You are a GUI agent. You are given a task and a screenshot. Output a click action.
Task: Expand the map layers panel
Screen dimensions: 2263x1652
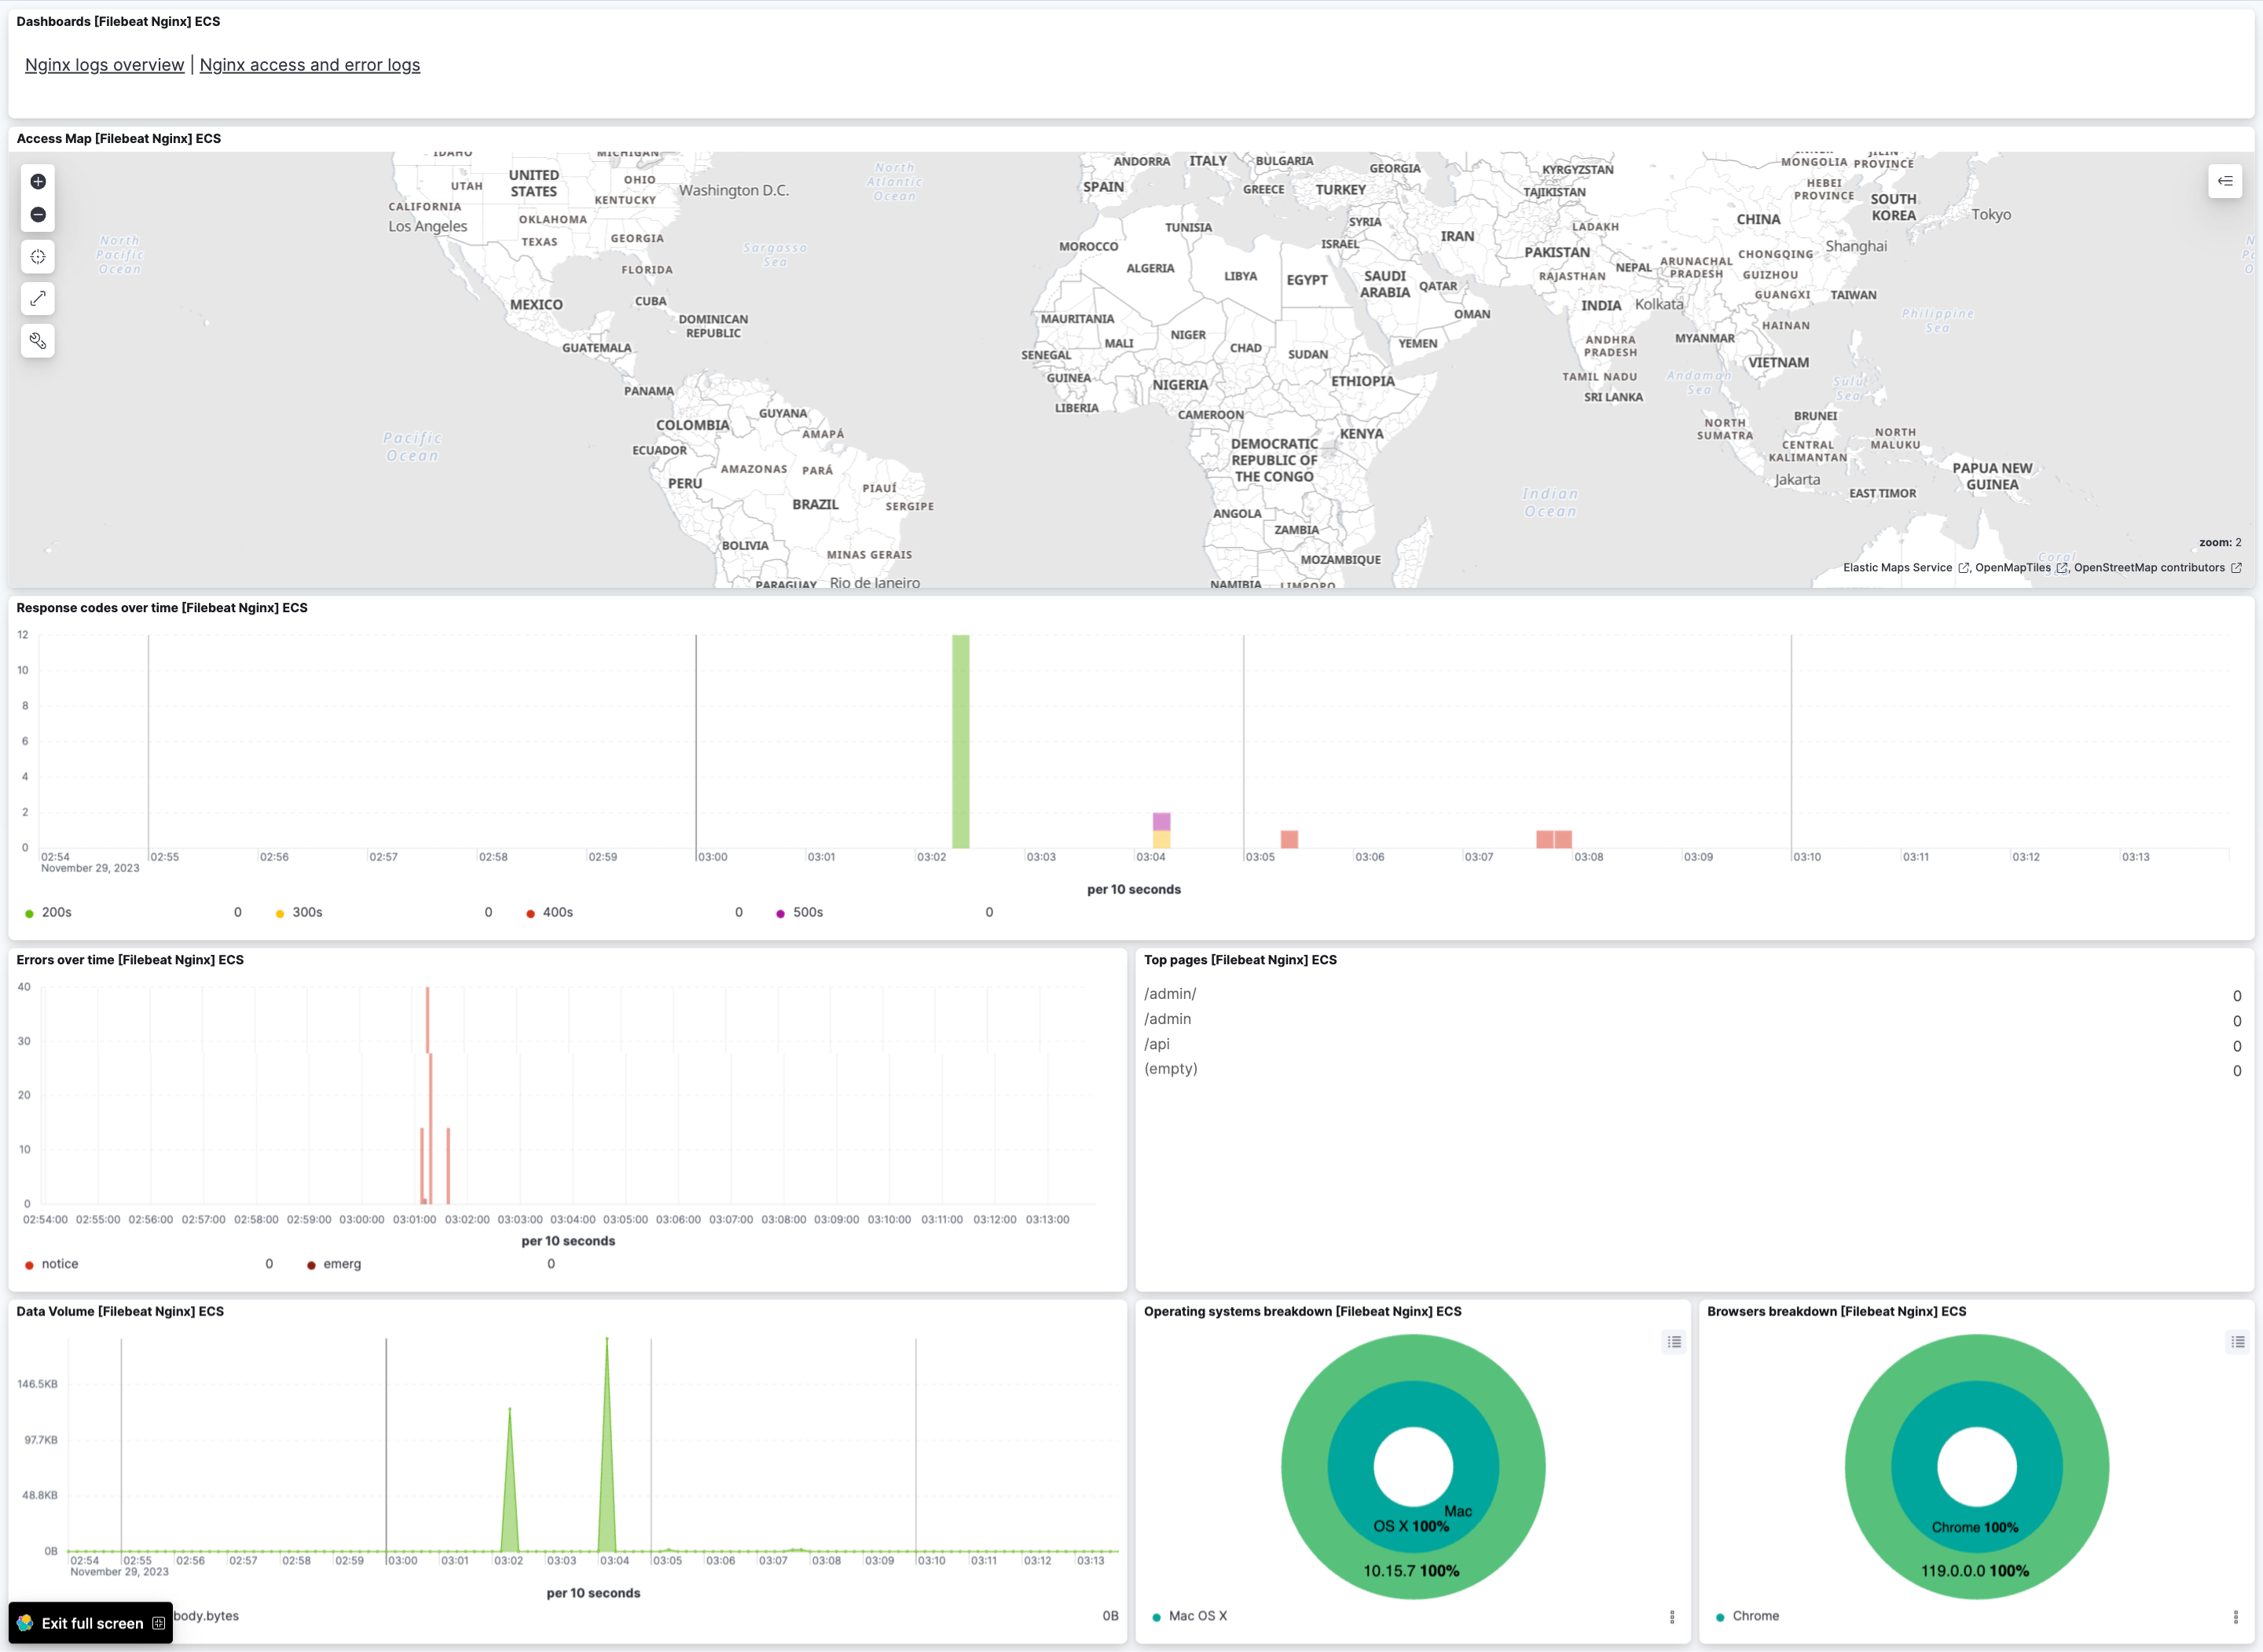(x=2225, y=181)
